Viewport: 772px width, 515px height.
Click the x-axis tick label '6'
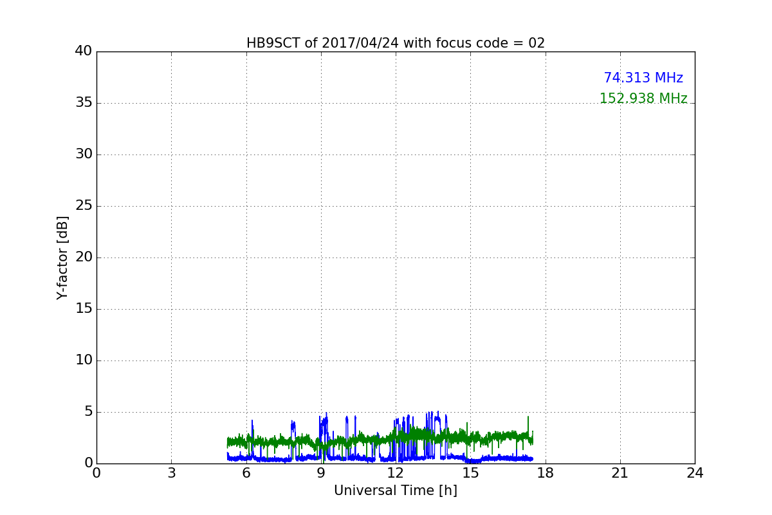(x=246, y=473)
